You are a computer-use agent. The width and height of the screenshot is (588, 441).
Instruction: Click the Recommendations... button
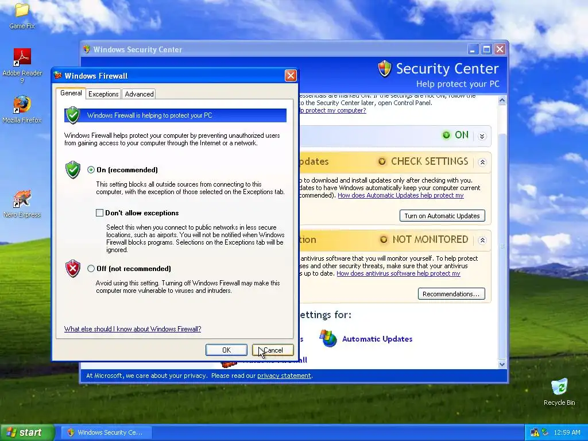[451, 293]
